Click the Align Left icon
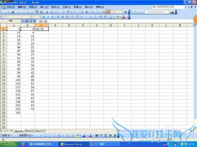Screen dimensions: 197x147 pyautogui.click(x=58, y=17)
